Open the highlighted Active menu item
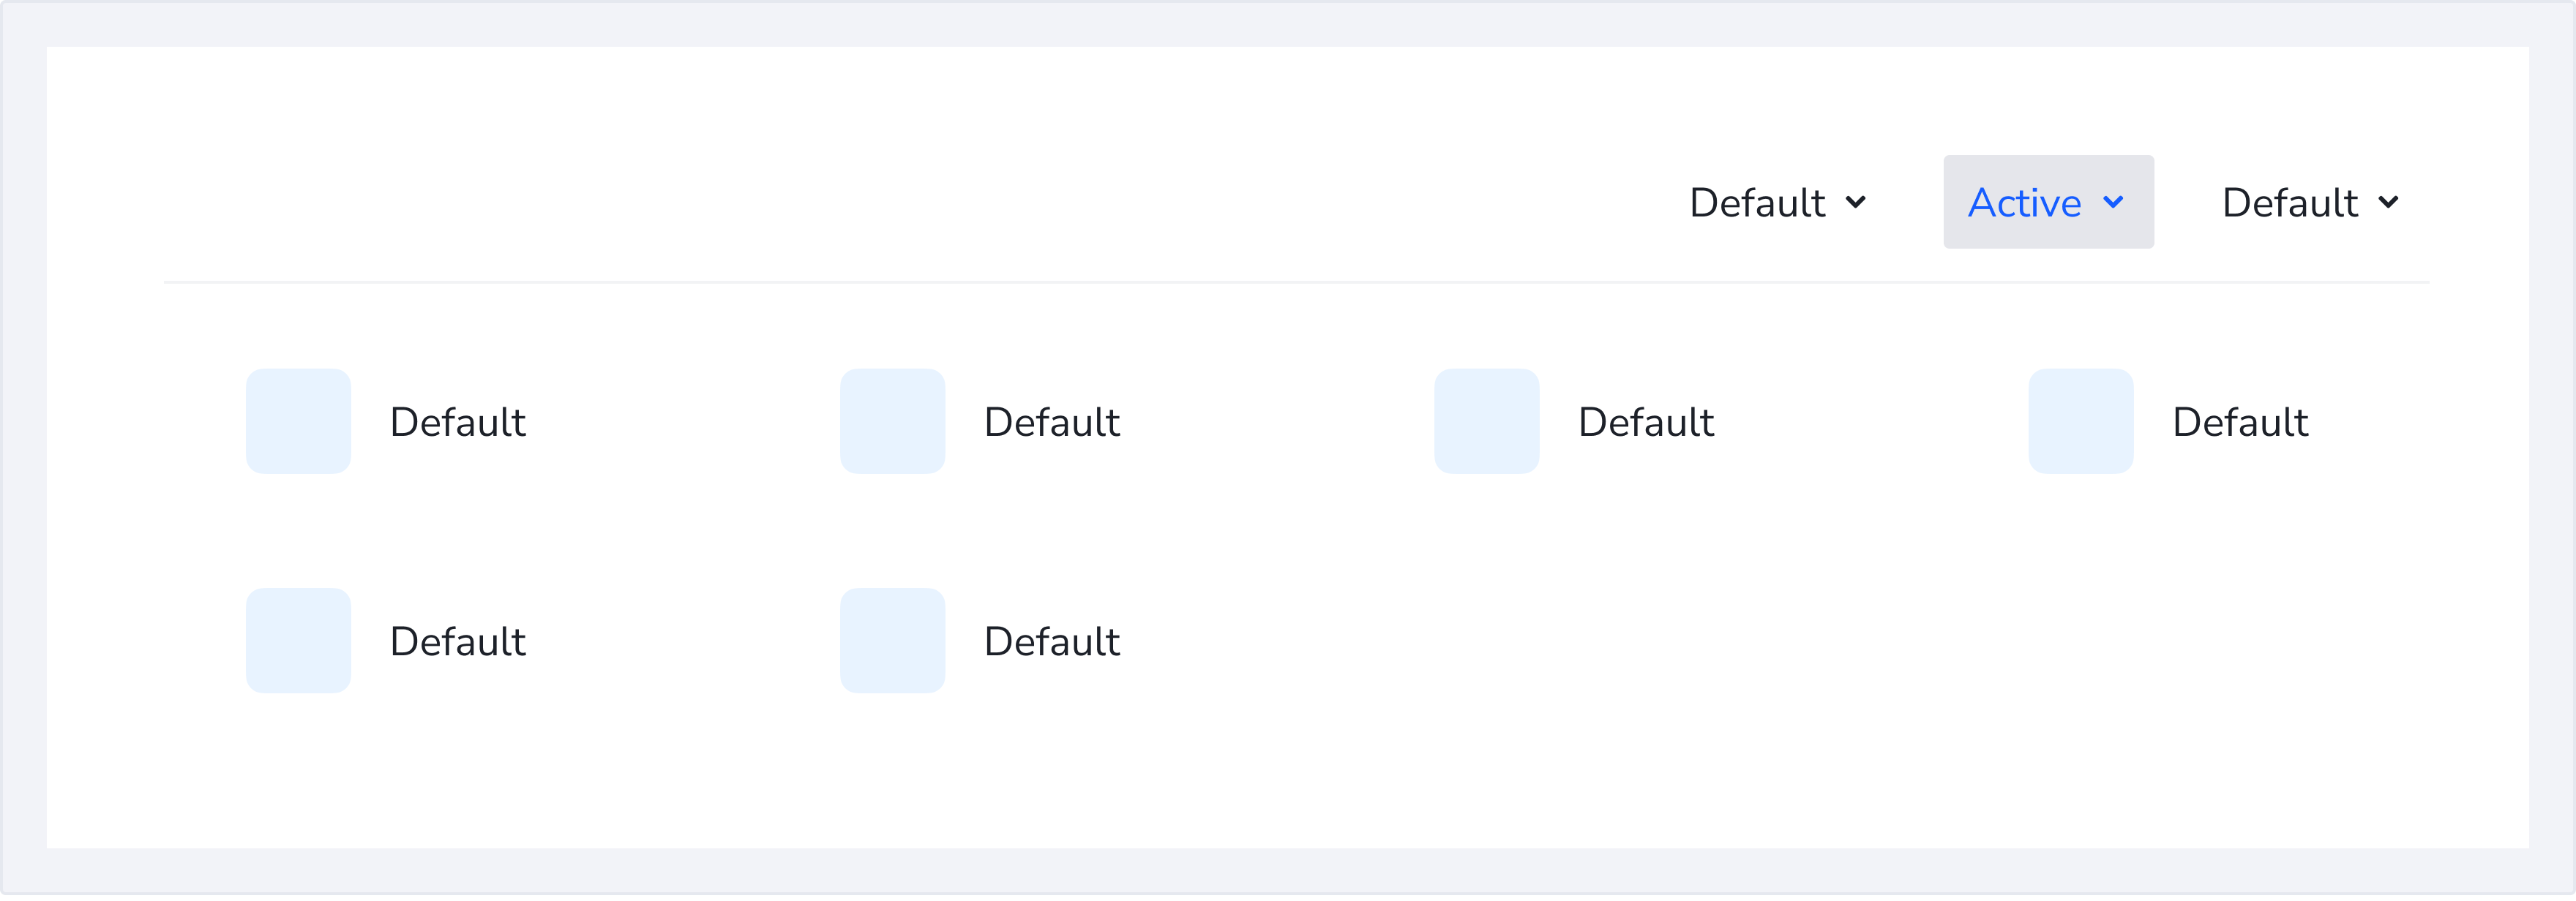Screen dimensions: 2576x901 click(x=2024, y=203)
